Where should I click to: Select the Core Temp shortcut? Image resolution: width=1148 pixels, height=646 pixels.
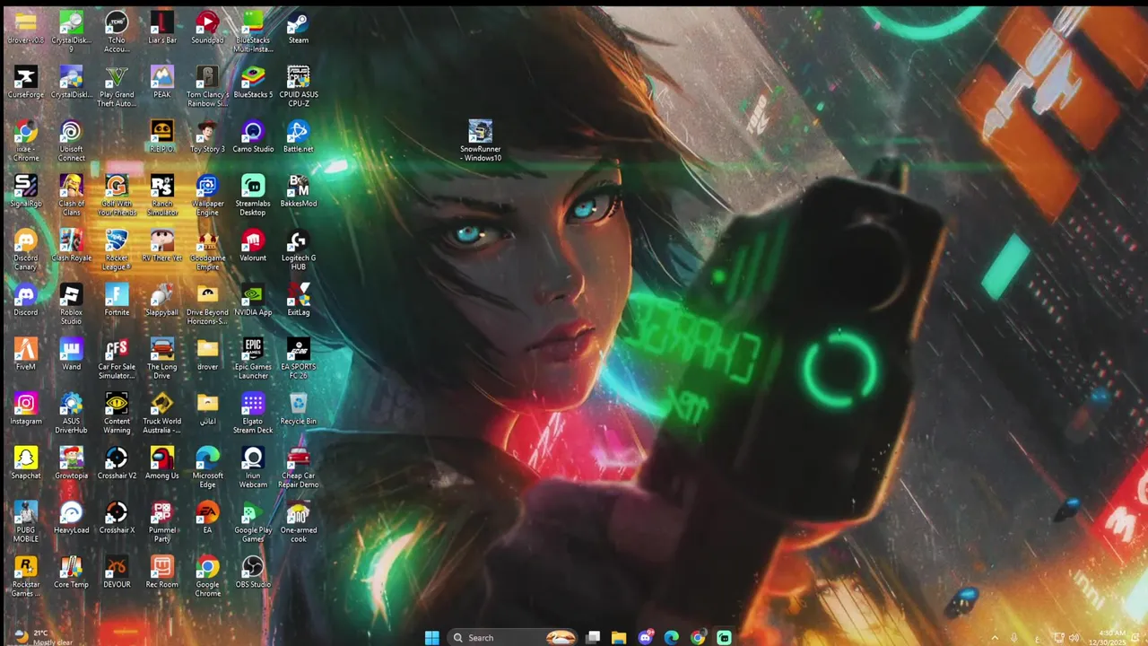pos(71,573)
